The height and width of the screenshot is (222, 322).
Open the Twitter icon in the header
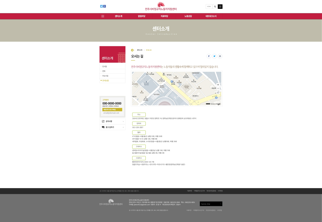click(101, 6)
